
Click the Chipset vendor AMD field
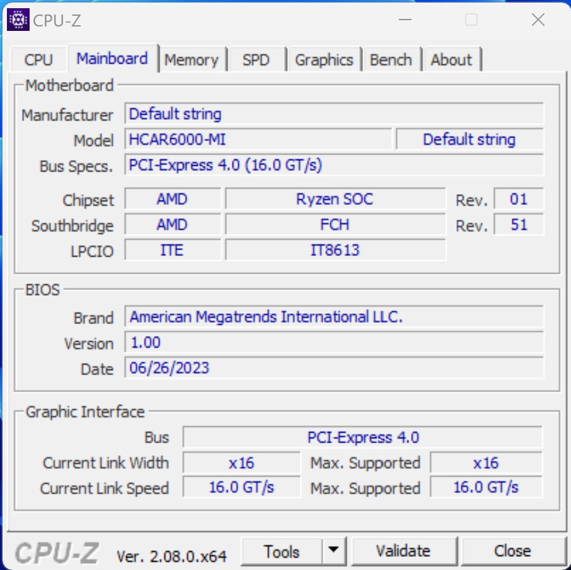(173, 199)
